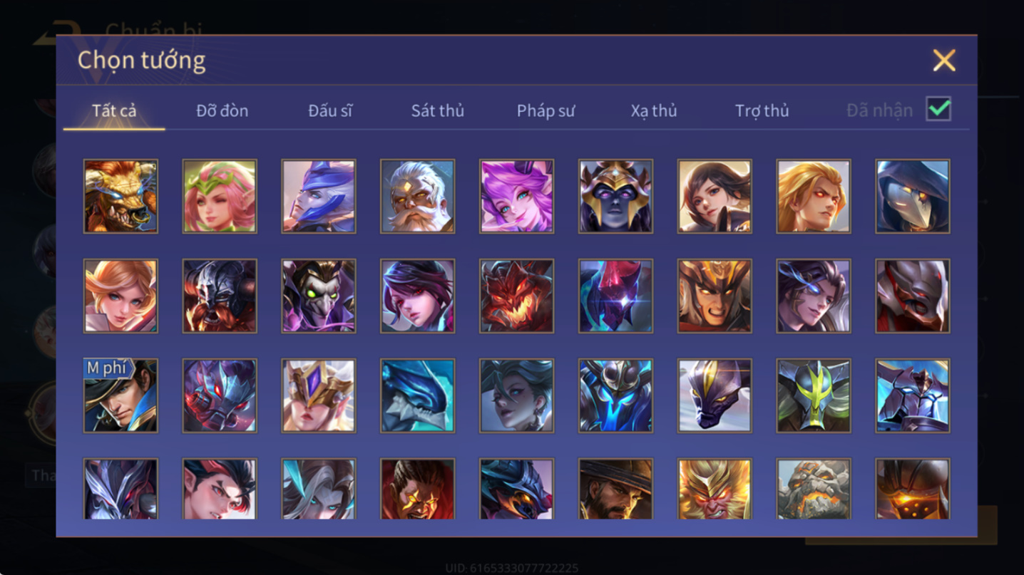1024x575 pixels.
Task: Select the red fiery demon hero
Action: click(x=516, y=296)
